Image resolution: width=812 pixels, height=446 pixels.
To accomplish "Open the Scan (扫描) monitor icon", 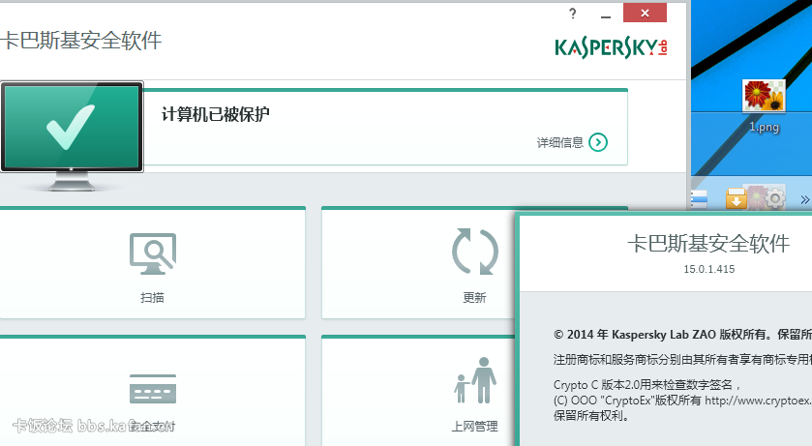I will (x=153, y=253).
